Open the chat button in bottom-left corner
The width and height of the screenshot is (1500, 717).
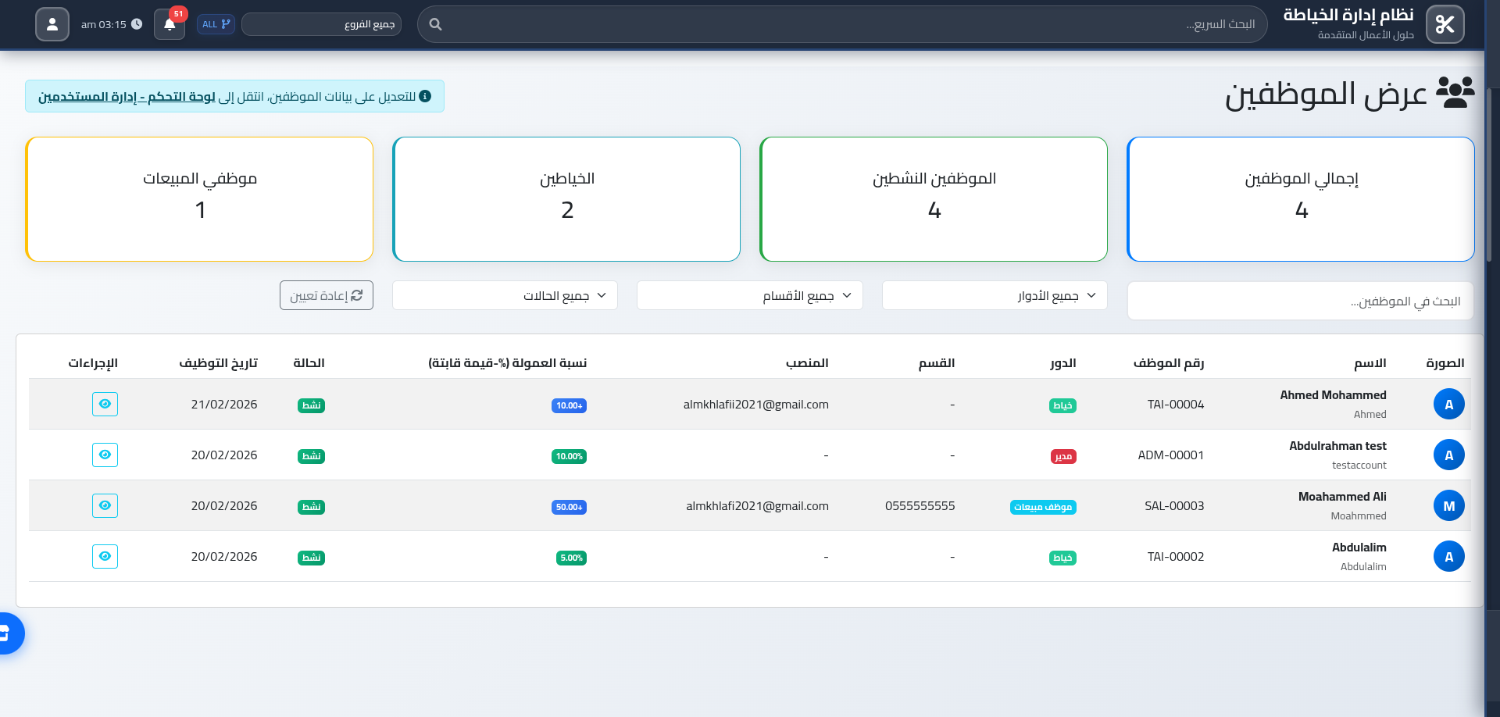(x=11, y=634)
